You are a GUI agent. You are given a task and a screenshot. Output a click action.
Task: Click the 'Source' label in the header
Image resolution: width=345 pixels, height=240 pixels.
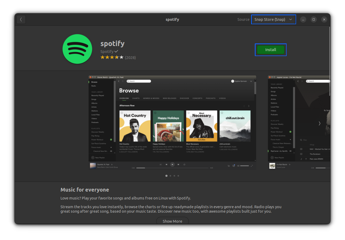[243, 19]
